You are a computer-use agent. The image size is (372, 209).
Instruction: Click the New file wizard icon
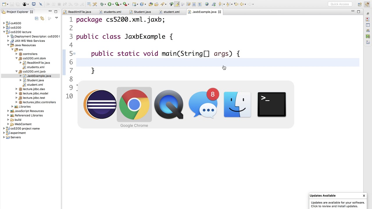pyautogui.click(x=4, y=4)
